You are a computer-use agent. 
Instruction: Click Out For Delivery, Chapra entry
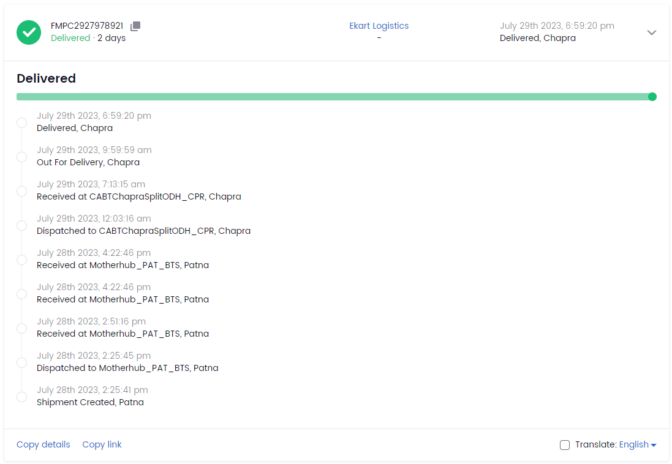tap(88, 162)
